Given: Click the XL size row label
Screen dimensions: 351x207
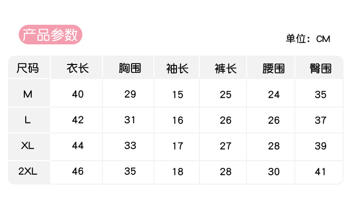Looking at the screenshot, I should [28, 146].
